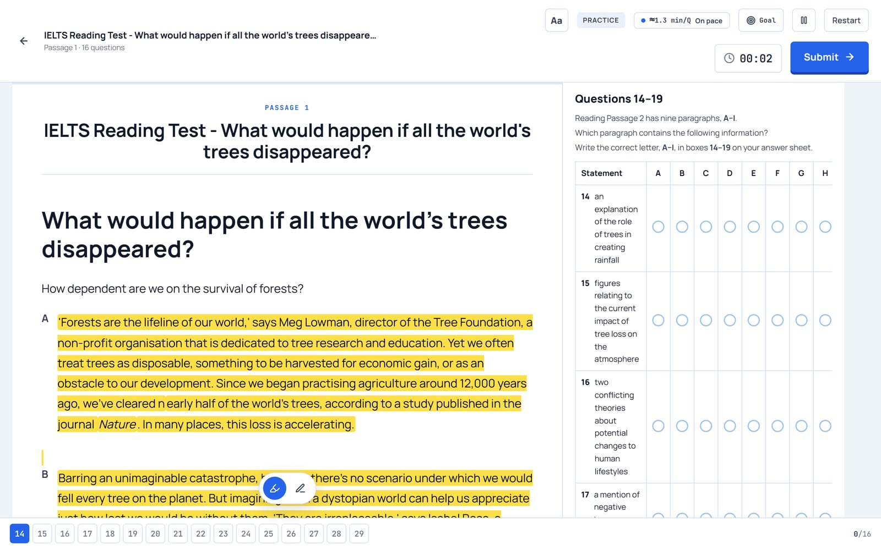Viewport: 881px width, 550px height.
Task: Jump to question 22 in navigator
Action: pos(200,533)
